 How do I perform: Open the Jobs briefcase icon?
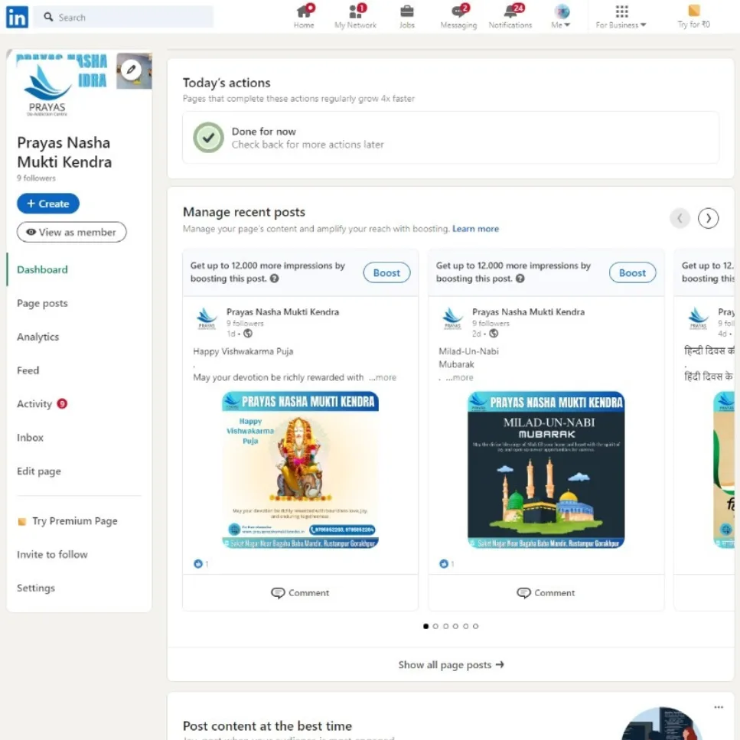click(406, 16)
